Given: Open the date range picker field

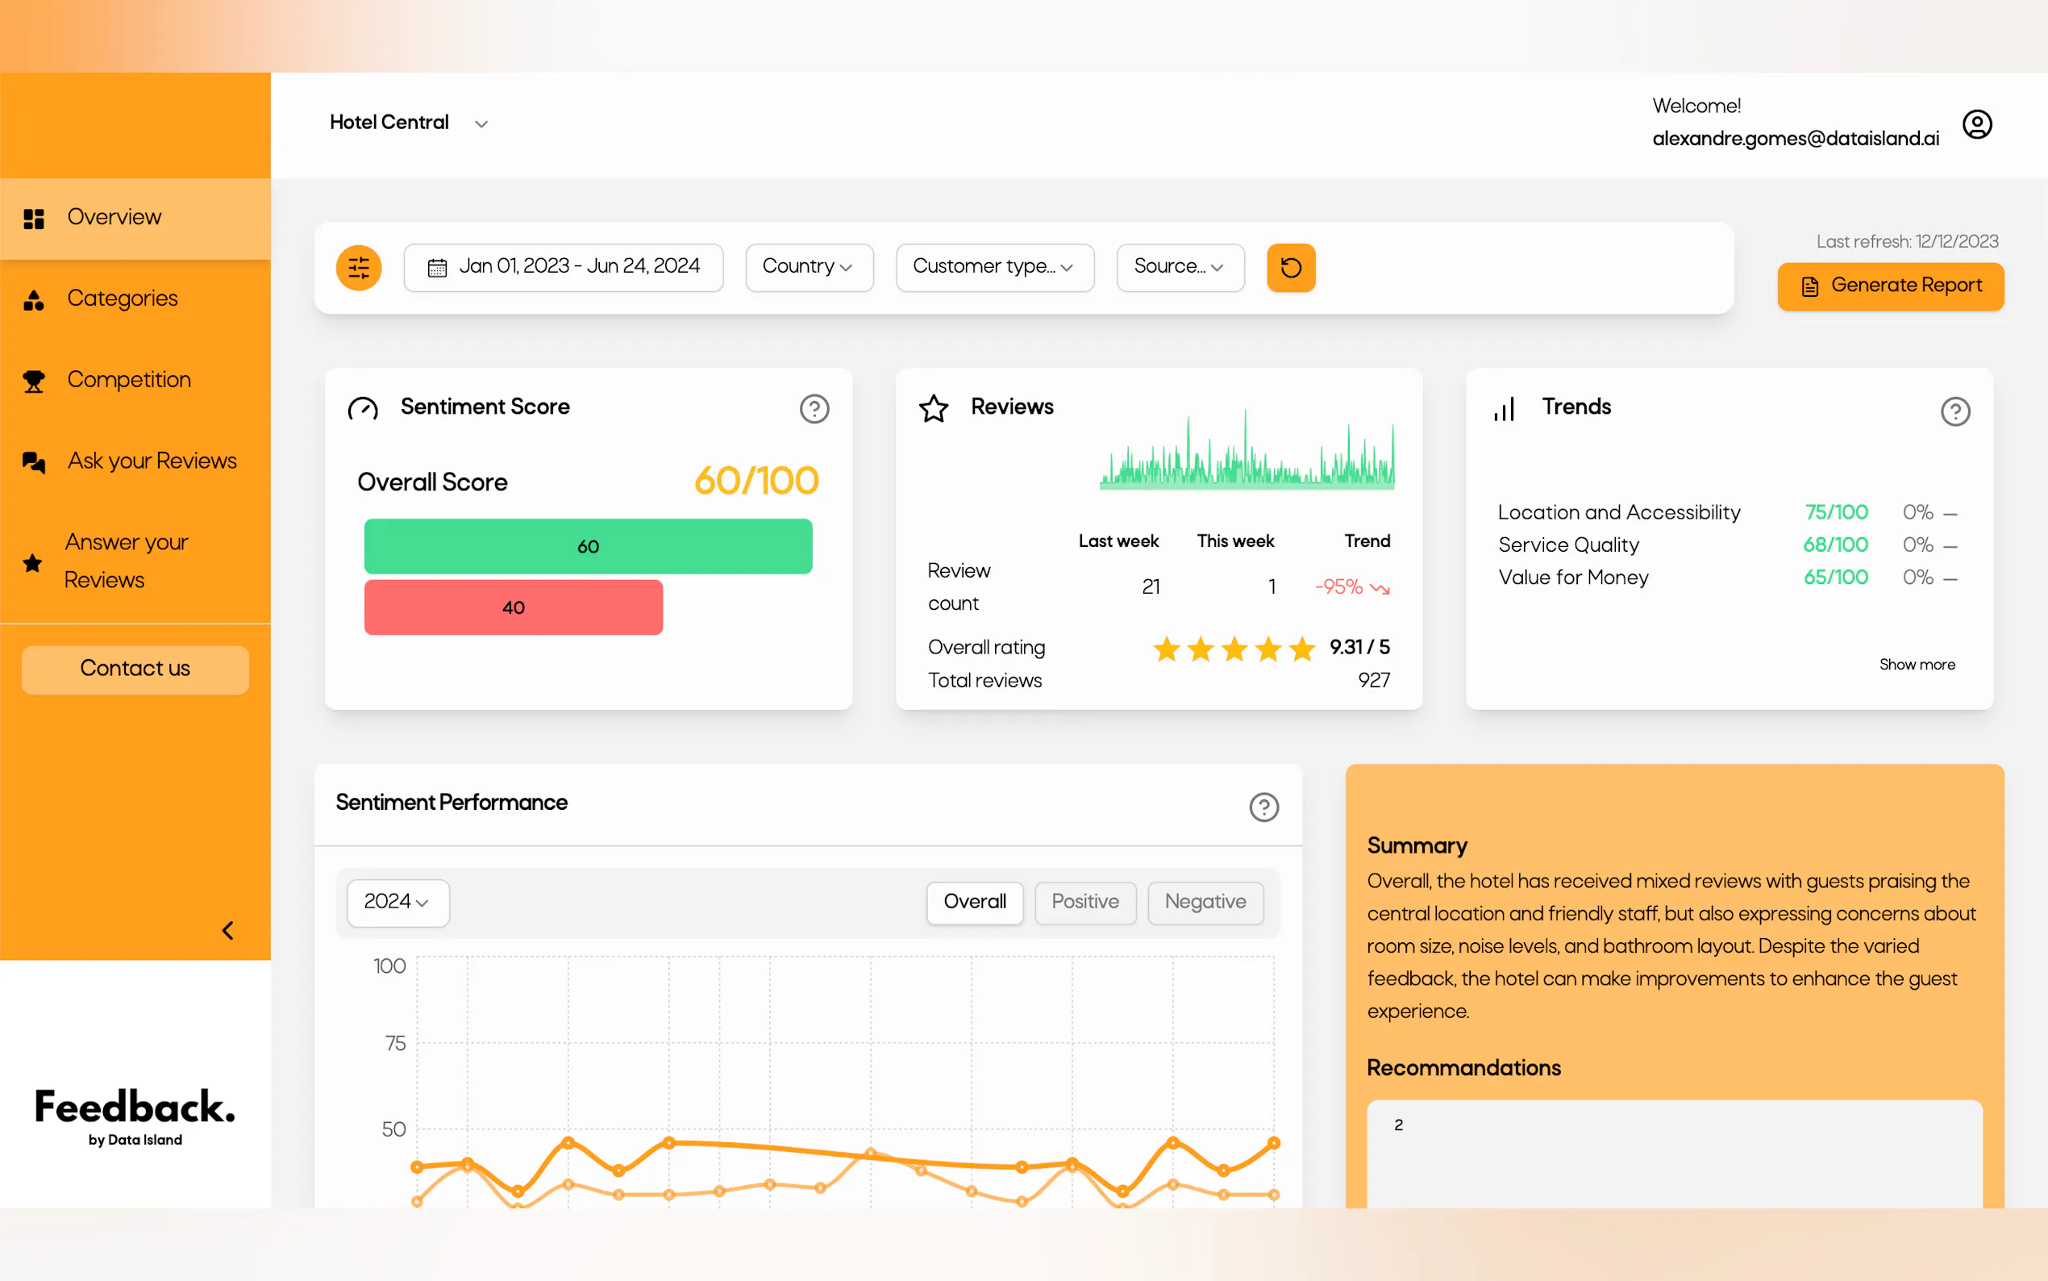Looking at the screenshot, I should [x=563, y=267].
